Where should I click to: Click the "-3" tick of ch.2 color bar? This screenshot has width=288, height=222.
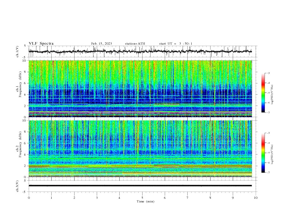click(268, 133)
